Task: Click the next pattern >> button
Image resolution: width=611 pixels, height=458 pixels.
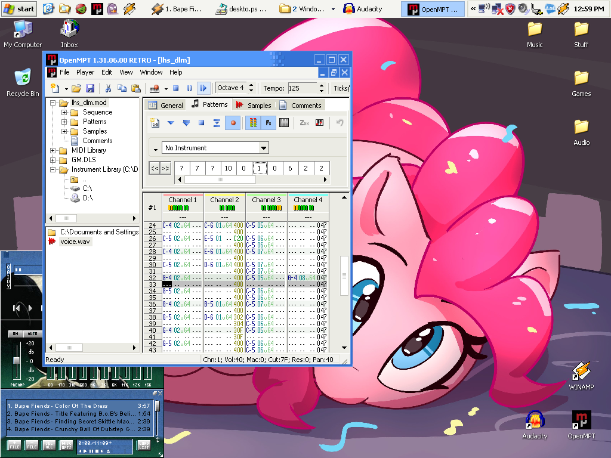Action: click(165, 168)
